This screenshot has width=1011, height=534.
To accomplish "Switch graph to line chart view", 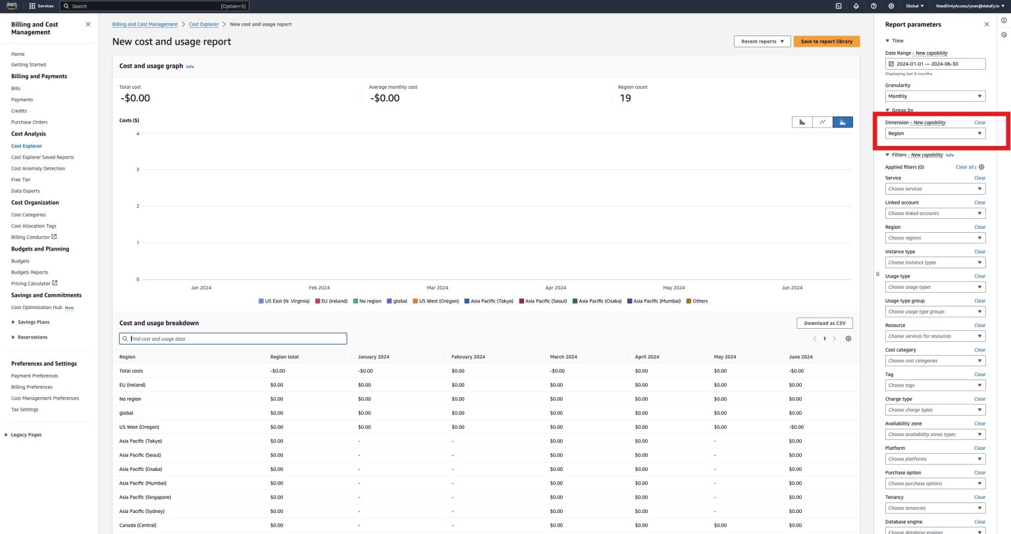I will point(822,122).
